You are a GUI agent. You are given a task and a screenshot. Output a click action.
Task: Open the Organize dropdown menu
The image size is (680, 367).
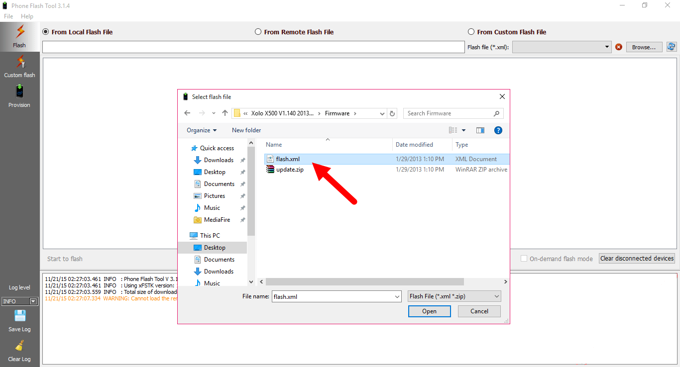(202, 130)
